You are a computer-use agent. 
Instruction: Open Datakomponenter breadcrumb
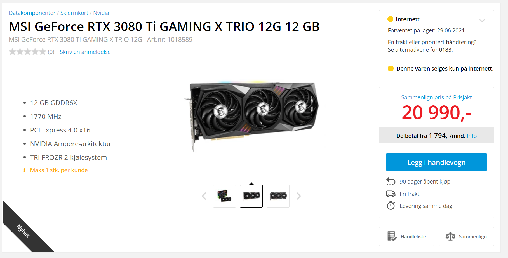point(32,13)
